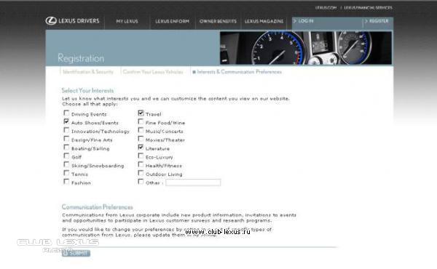
Task: Click the Submit button
Action: click(x=76, y=253)
